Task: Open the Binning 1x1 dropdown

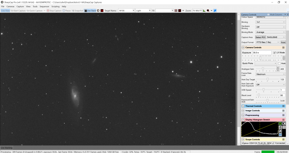Action: (270, 22)
